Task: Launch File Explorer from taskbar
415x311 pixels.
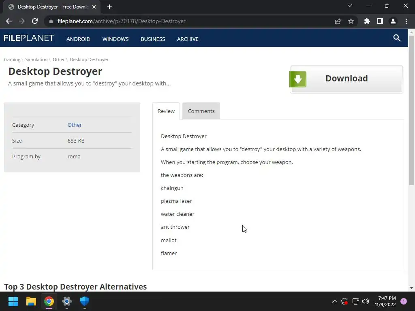Action: (31, 301)
